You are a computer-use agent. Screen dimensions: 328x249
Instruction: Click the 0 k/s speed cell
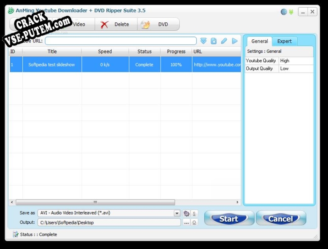(105, 65)
